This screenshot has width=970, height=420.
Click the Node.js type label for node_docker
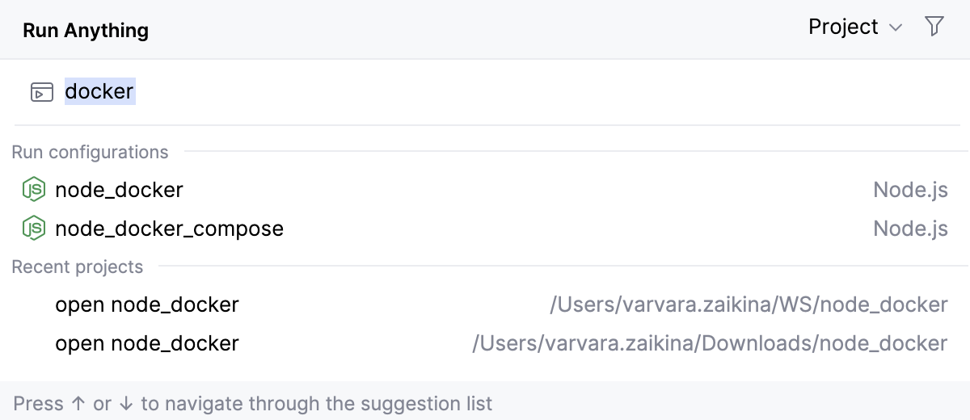click(x=910, y=190)
